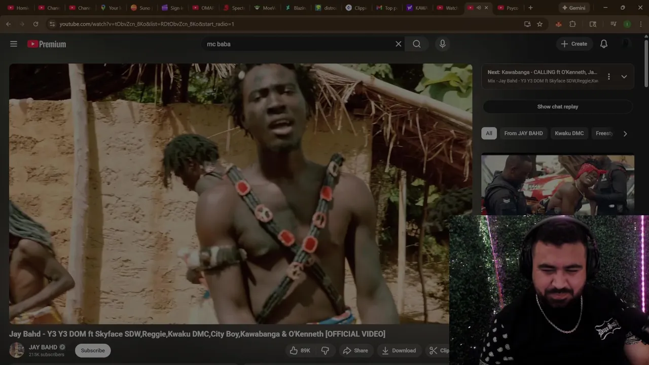Open the red extension icon in toolbar

[x=558, y=24]
